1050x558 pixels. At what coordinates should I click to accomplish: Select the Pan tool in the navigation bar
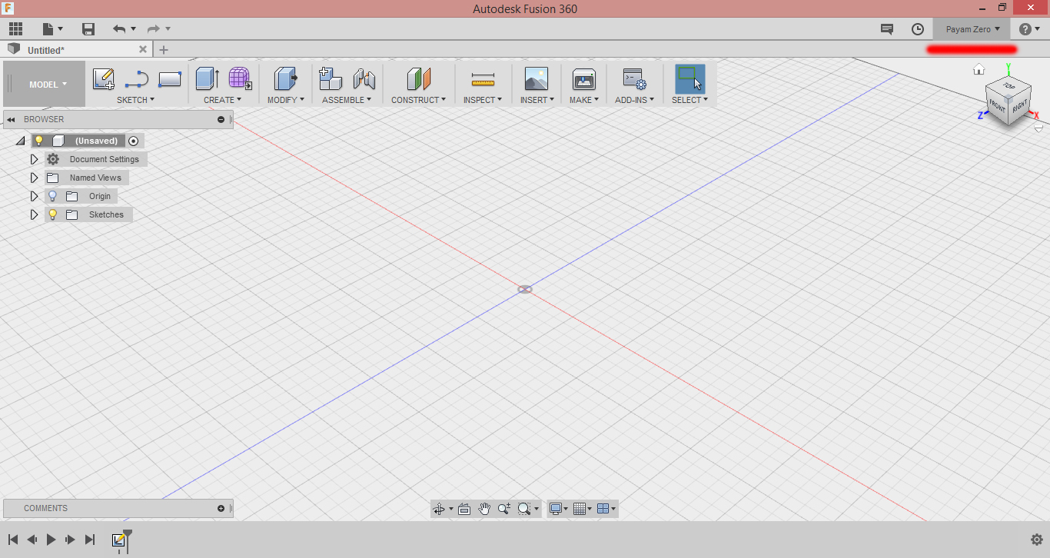tap(484, 508)
